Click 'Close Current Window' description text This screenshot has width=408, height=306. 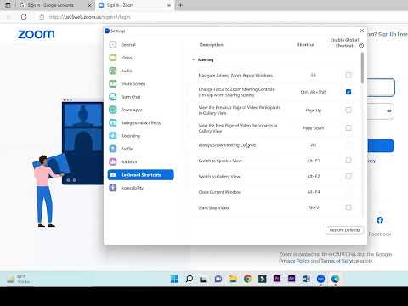219,192
